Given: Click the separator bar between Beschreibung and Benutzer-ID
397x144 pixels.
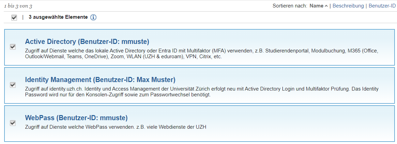Looking at the screenshot, I should (366, 6).
